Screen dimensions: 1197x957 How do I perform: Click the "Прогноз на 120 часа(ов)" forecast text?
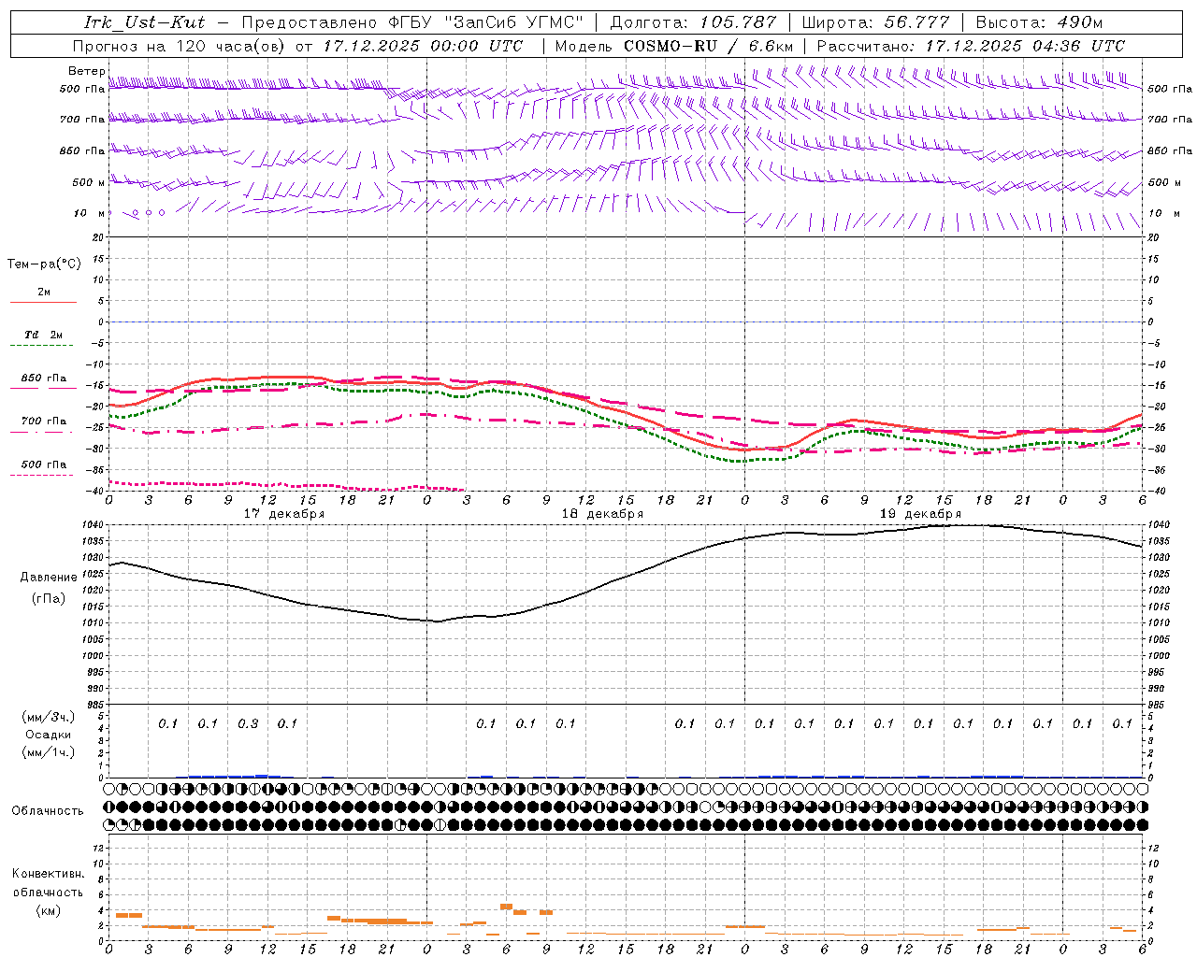tap(180, 46)
